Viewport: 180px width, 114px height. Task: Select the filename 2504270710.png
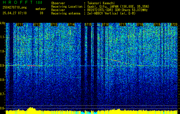click(x=15, y=8)
